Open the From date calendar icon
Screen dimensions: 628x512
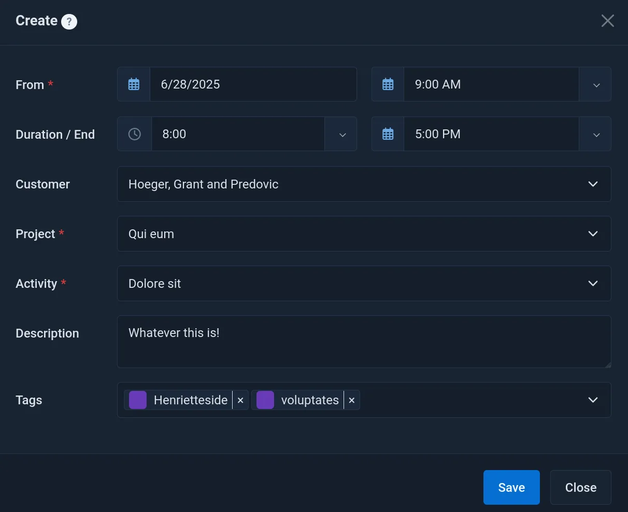[134, 84]
